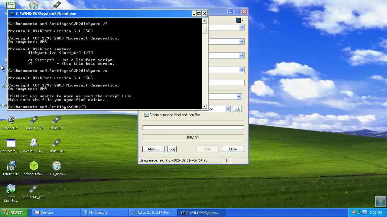Select the round disc-download icon at top of desktop
Screen dimensions: 387x217
34,5
